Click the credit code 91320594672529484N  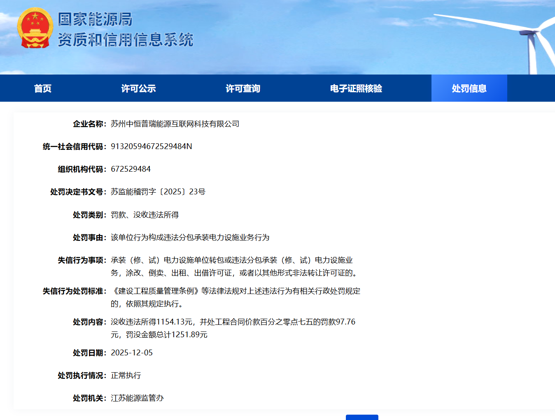[x=151, y=147]
